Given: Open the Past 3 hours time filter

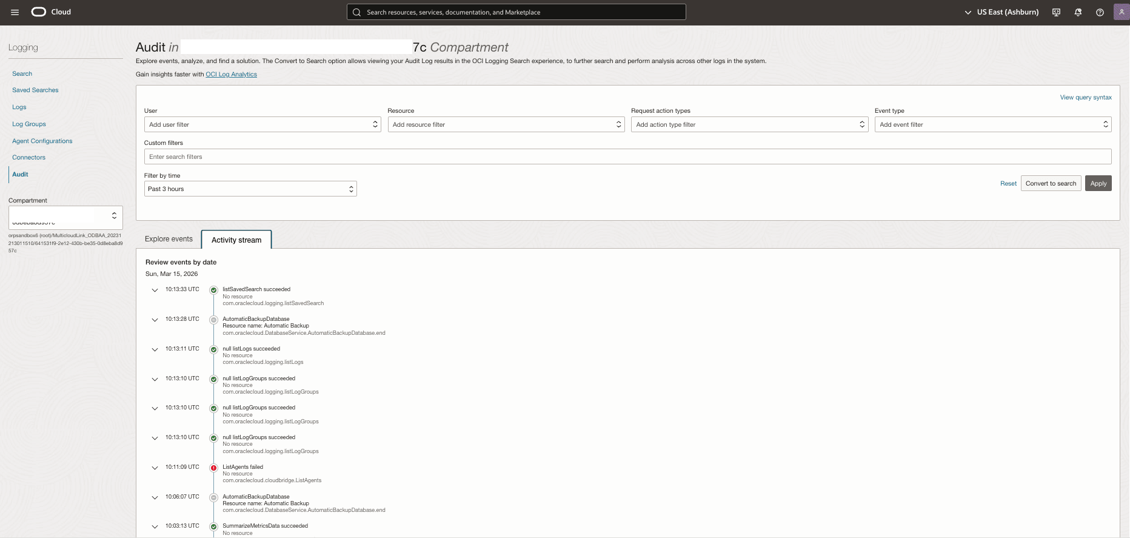Looking at the screenshot, I should click(x=250, y=189).
